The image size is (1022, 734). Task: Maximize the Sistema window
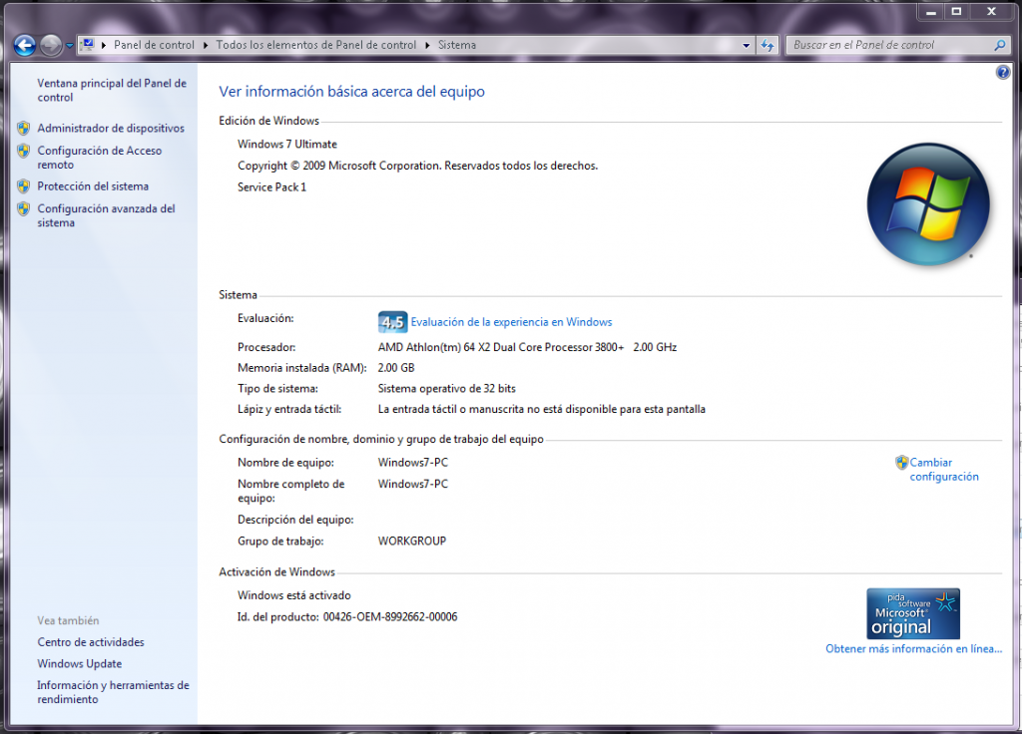(x=956, y=12)
